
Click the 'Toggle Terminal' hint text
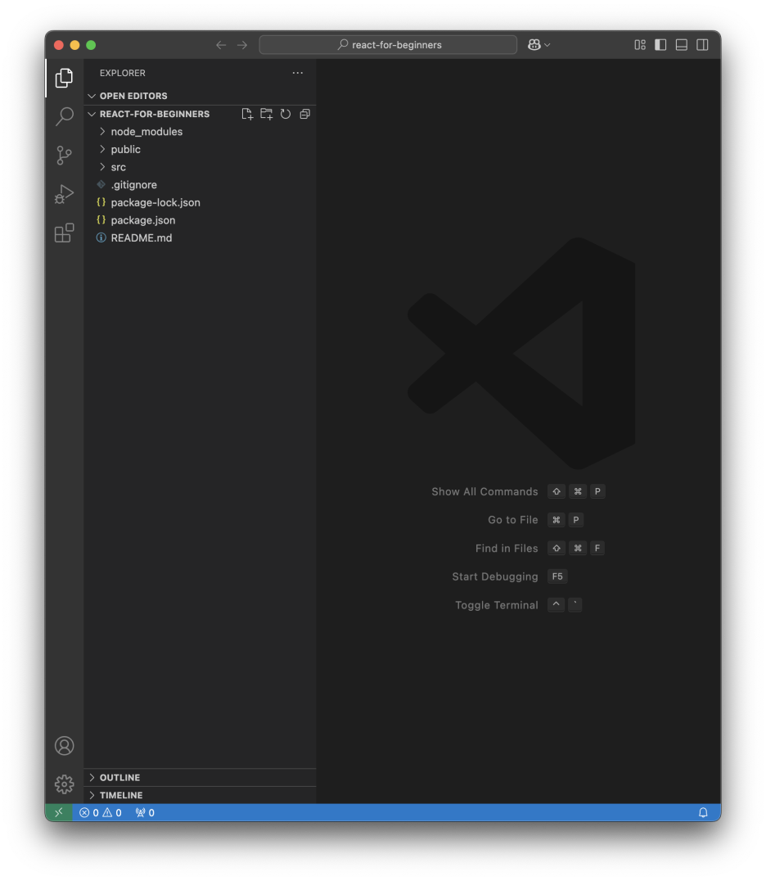497,605
